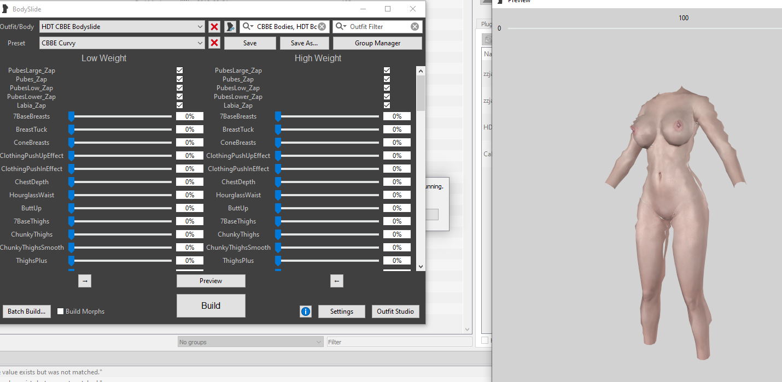The width and height of the screenshot is (782, 382).
Task: Open the Preset dropdown showing CBBE Curvy
Action: click(122, 43)
